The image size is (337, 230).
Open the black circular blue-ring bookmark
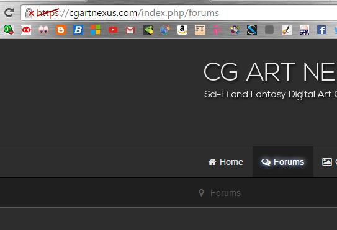coord(252,30)
